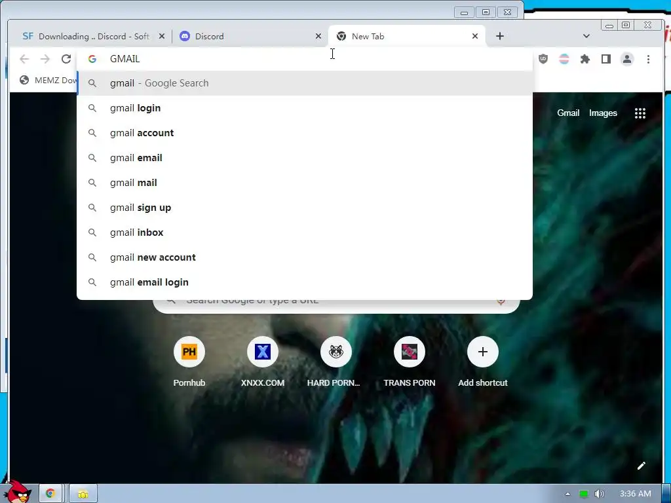Open the Pornhub shortcut tile
The width and height of the screenshot is (671, 503).
pyautogui.click(x=189, y=362)
